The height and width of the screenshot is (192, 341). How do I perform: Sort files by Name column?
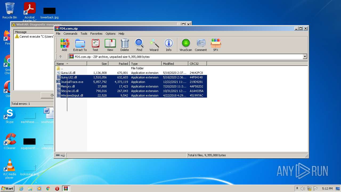[x=71, y=64]
